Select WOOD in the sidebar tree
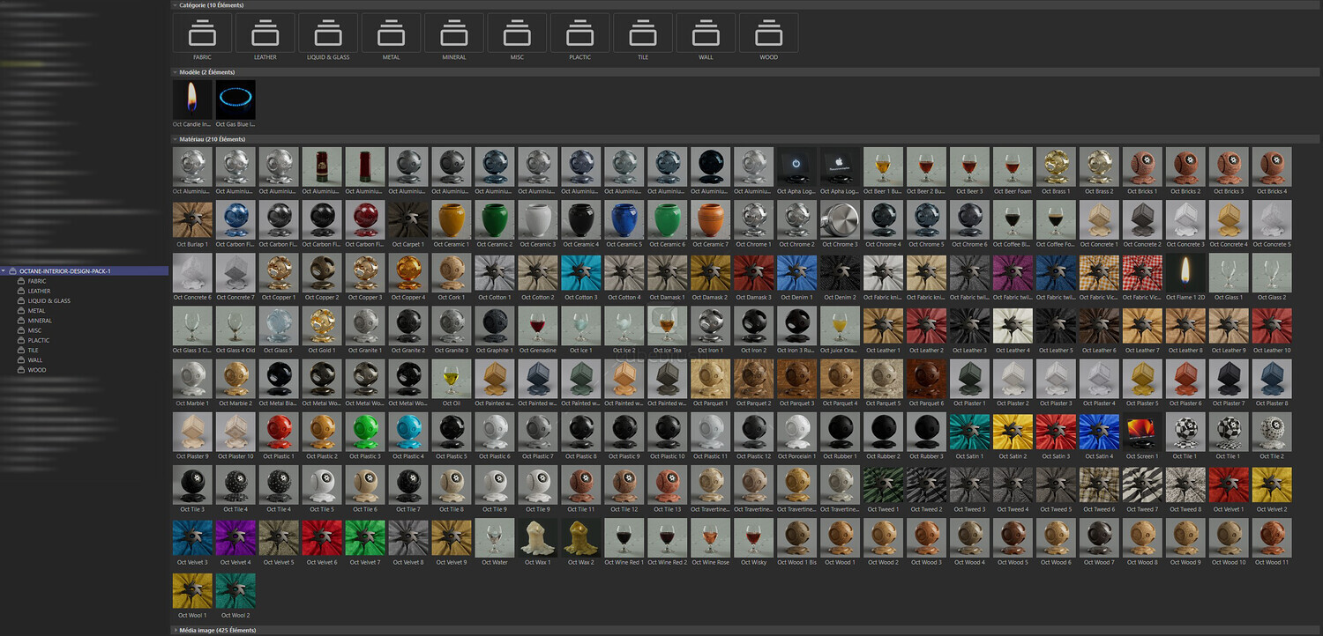The width and height of the screenshot is (1323, 636). click(x=36, y=370)
